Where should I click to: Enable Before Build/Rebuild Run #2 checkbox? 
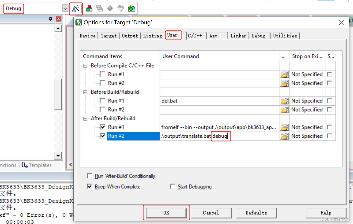point(103,110)
